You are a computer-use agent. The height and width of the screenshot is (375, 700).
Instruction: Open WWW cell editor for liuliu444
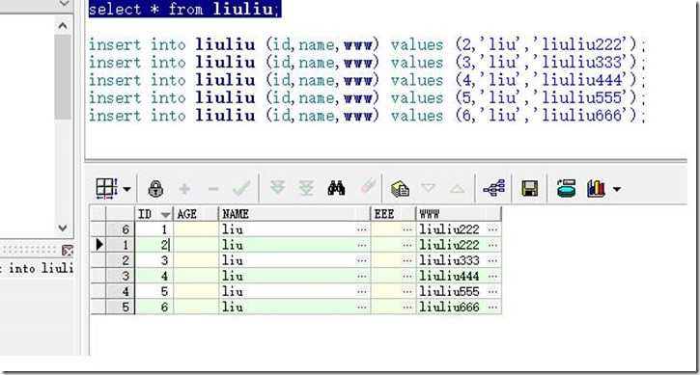click(492, 276)
